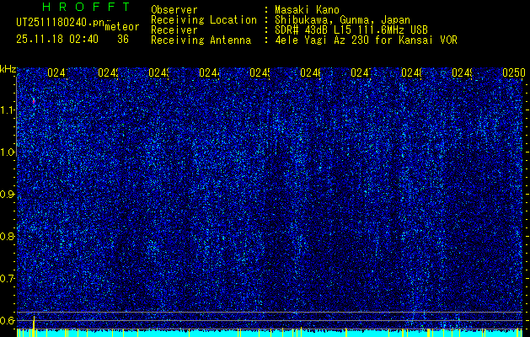This screenshot has height=337, width=530.
Task: Select location Shibukawa, Gunma, Japan
Action: click(343, 20)
